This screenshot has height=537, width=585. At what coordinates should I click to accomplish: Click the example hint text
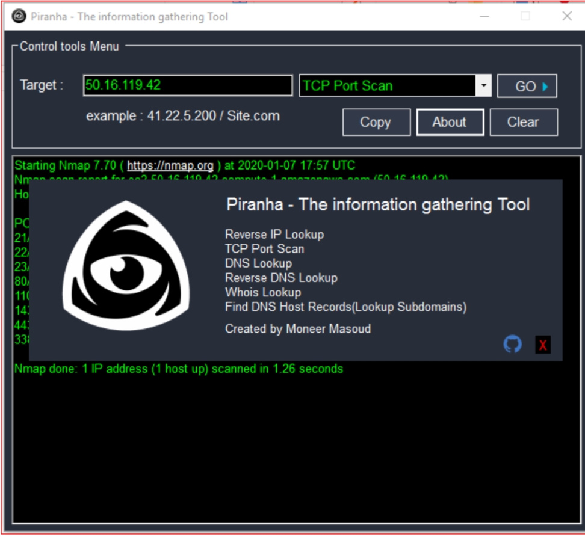183,116
